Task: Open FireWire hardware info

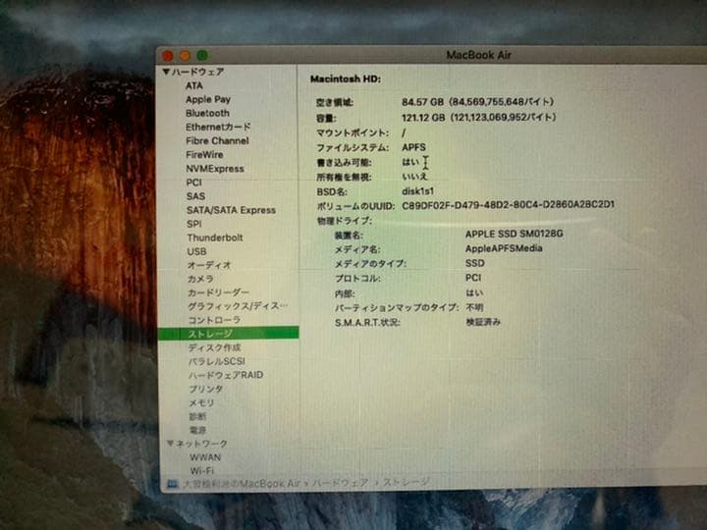Action: [204, 155]
